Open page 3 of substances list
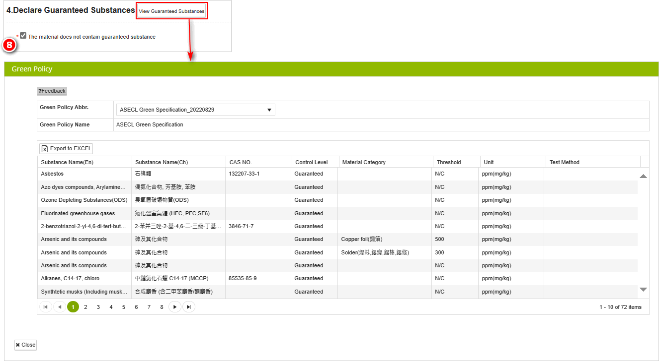Image resolution: width=661 pixels, height=362 pixels. pos(98,307)
